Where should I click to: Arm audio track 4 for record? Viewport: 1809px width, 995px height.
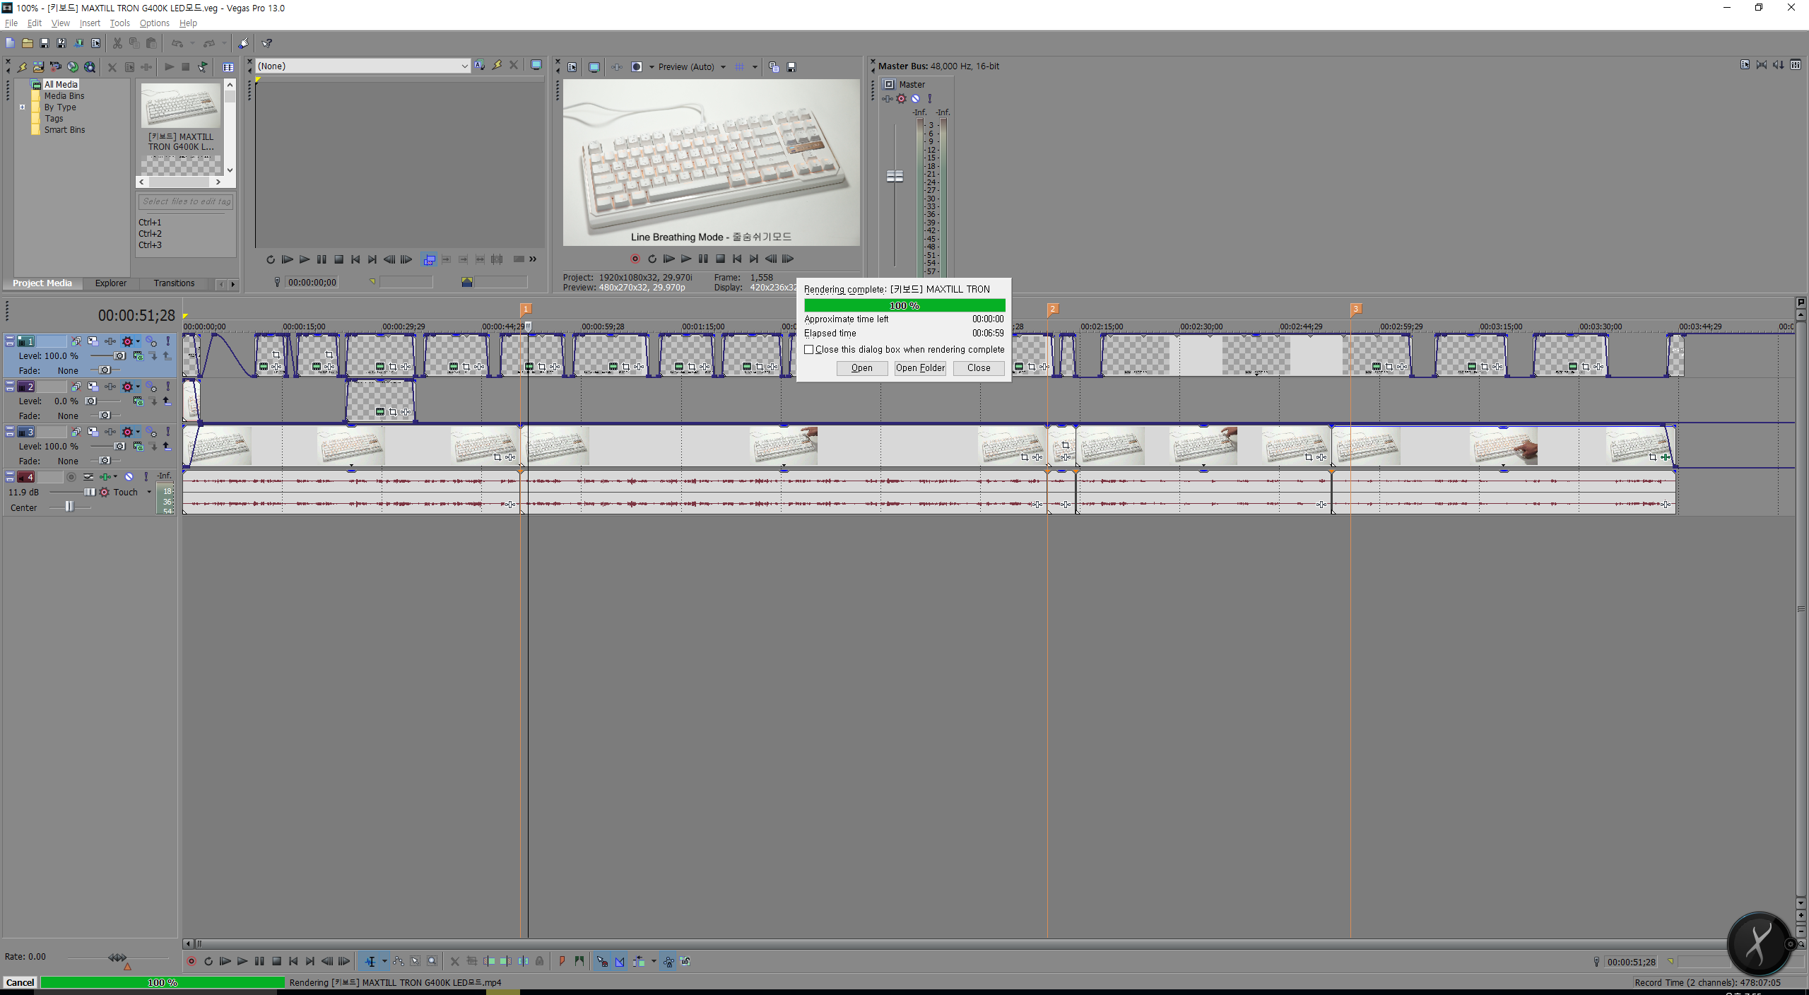click(x=71, y=477)
